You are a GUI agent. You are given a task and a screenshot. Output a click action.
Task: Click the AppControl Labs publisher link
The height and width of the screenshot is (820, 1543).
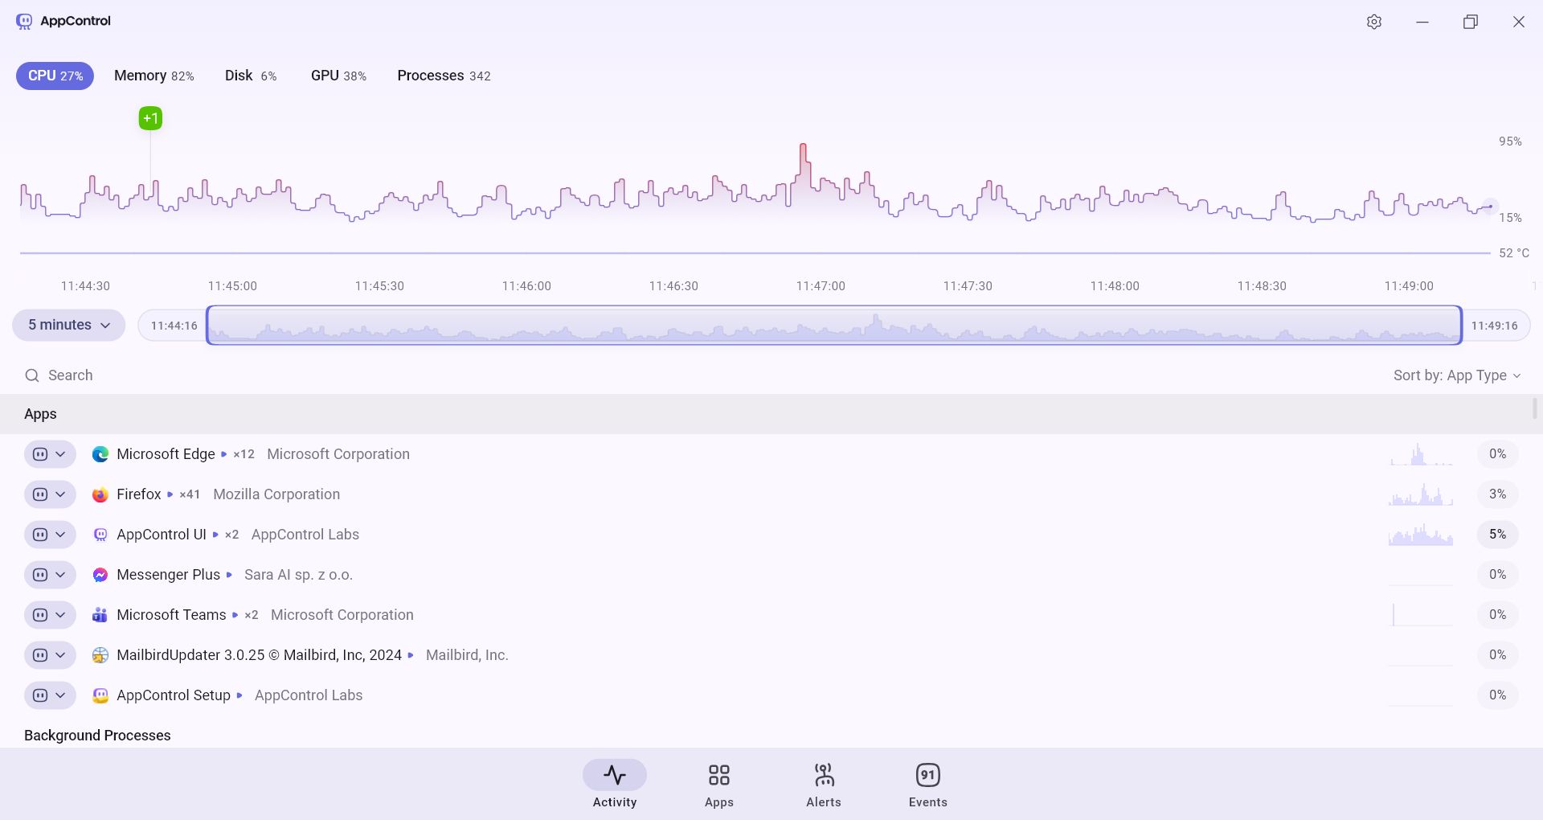305,534
